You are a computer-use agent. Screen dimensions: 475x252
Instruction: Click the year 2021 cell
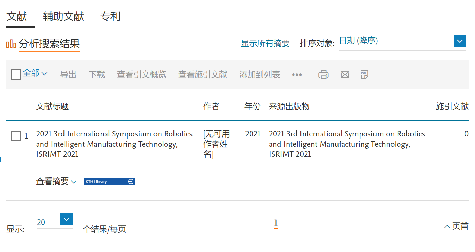(253, 134)
